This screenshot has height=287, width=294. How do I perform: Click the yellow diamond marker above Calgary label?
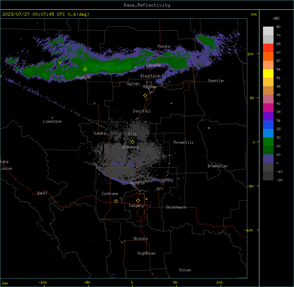[138, 201]
